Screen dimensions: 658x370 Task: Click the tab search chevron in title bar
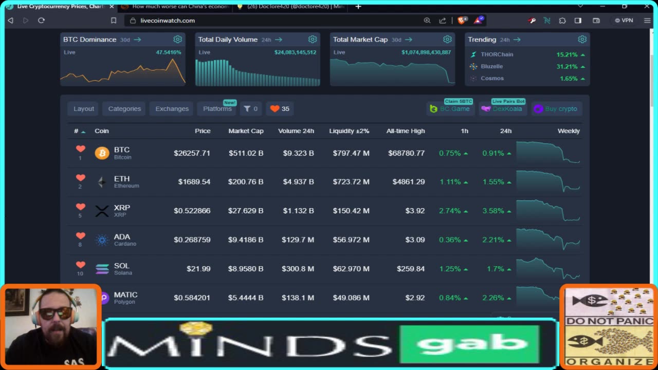(580, 6)
